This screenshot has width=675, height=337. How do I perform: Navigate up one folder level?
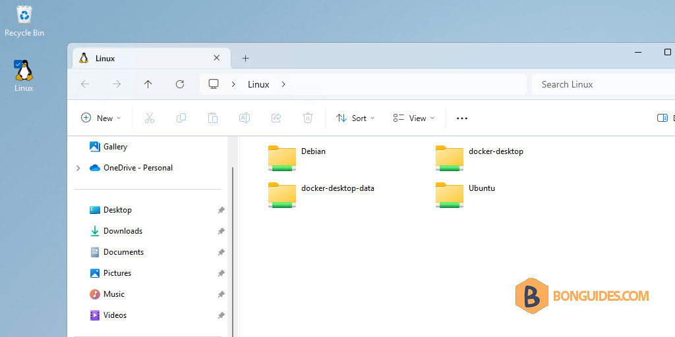coord(148,84)
